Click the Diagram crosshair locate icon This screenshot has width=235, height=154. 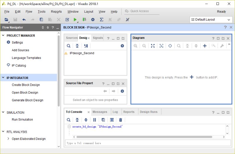[x=170, y=46]
